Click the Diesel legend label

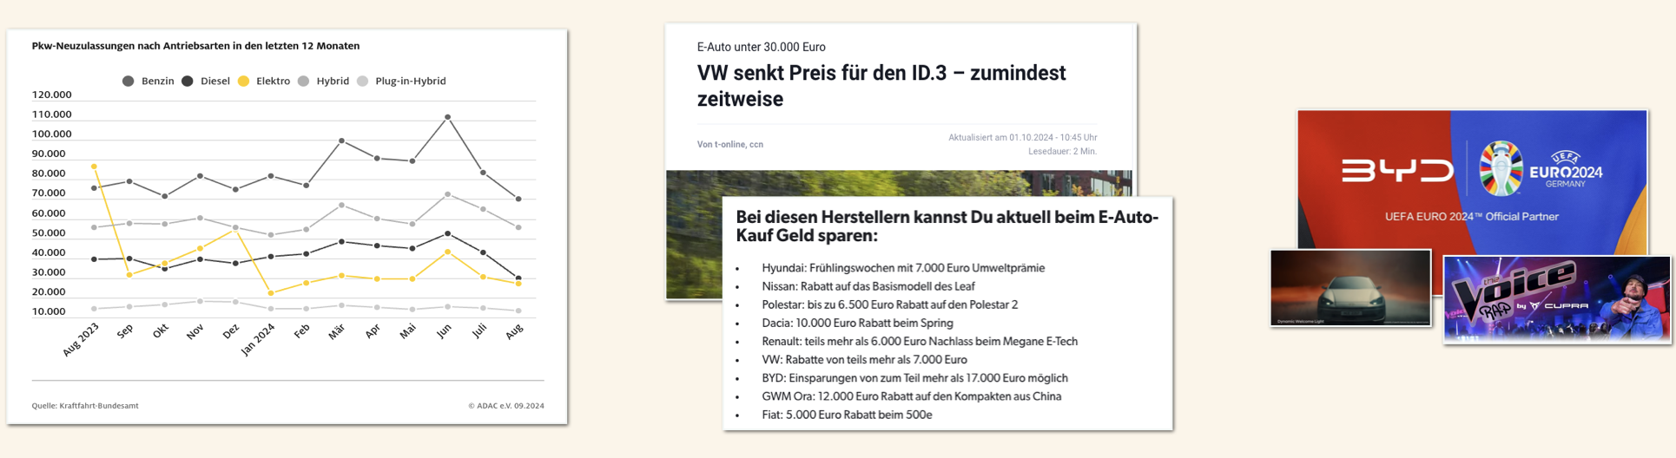coord(215,82)
